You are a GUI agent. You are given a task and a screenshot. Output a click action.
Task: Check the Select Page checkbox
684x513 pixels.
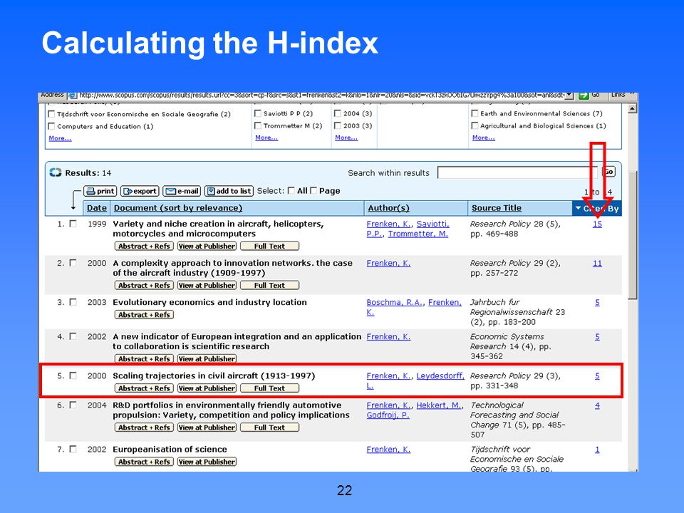pos(313,191)
